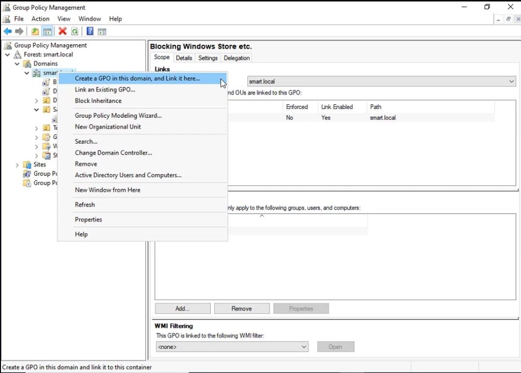Select Group Policy Management root node
This screenshot has height=373, width=521.
tap(50, 45)
